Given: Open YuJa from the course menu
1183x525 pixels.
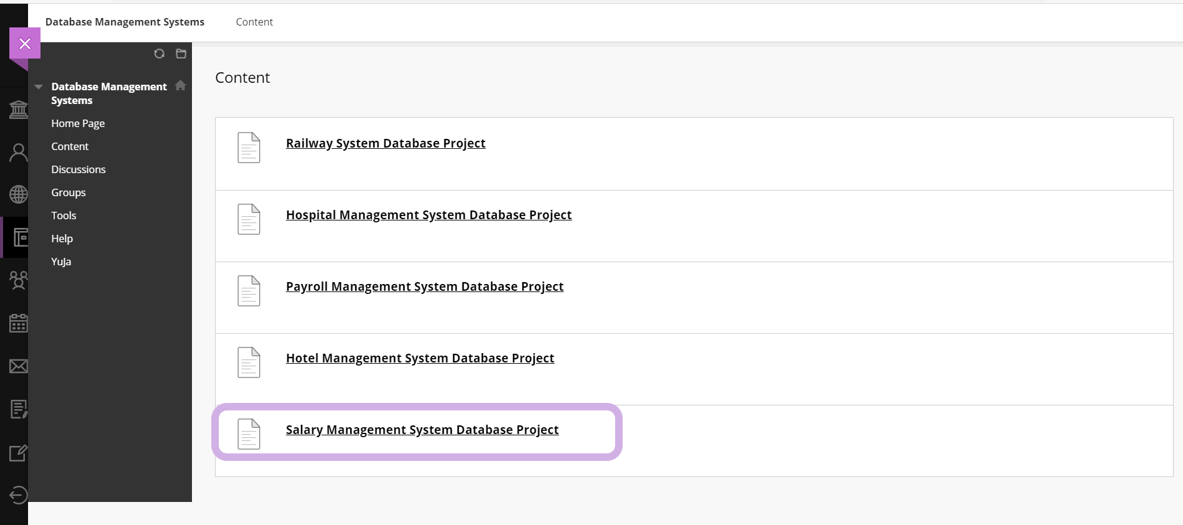Looking at the screenshot, I should coord(61,262).
